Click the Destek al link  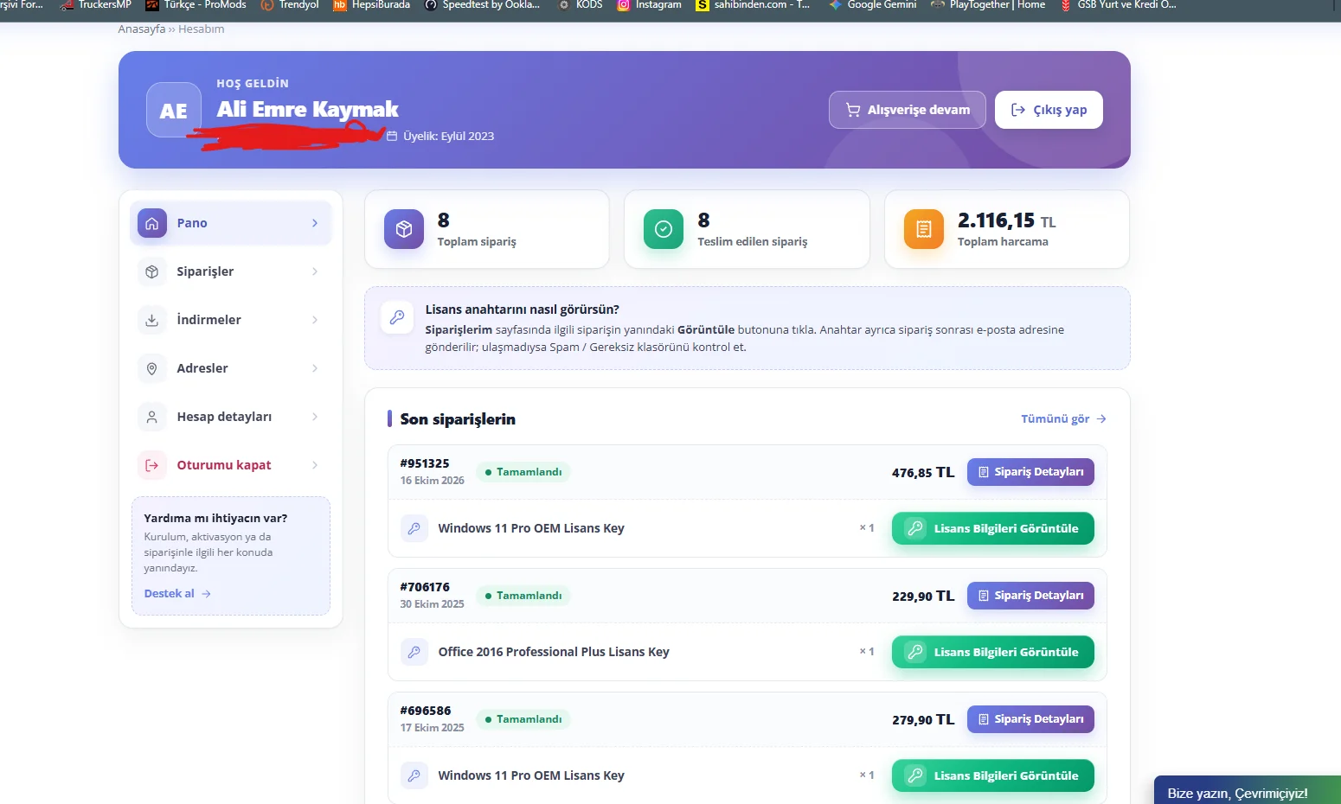pyautogui.click(x=177, y=593)
